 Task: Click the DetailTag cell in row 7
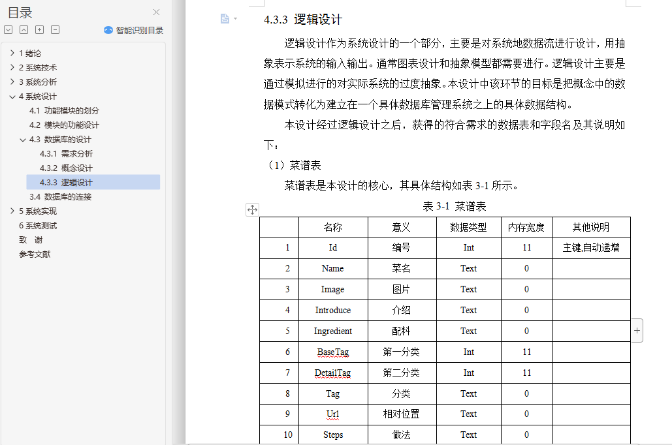coord(333,373)
